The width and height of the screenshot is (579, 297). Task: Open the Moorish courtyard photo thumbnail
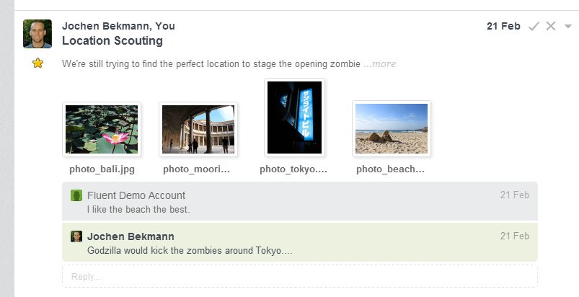pyautogui.click(x=198, y=129)
